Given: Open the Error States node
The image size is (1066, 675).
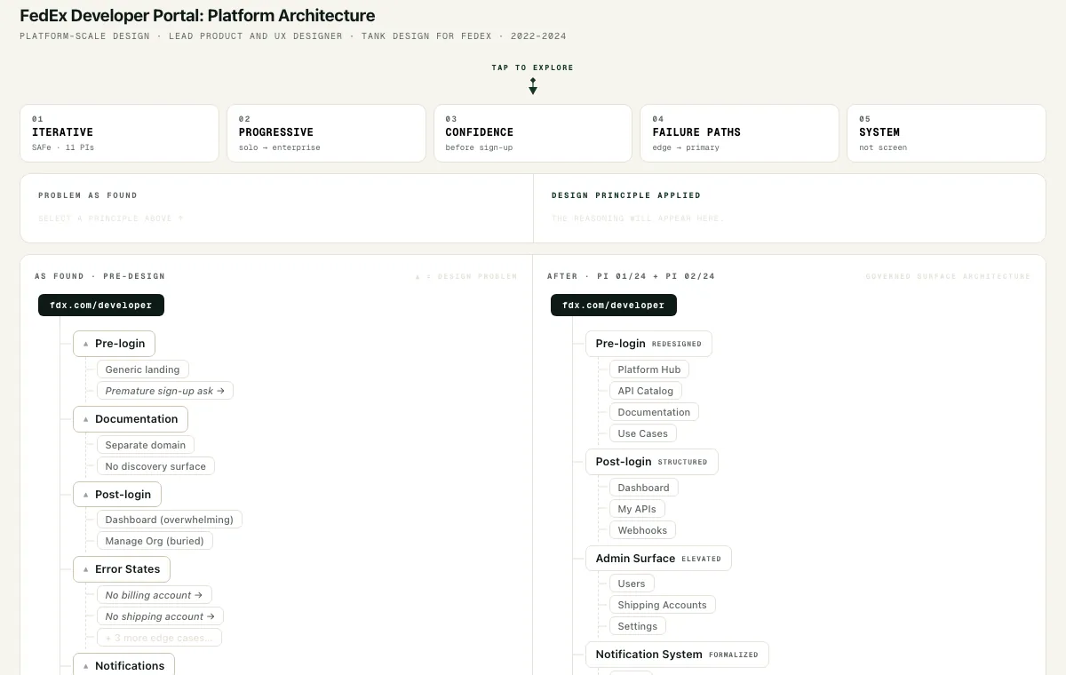Looking at the screenshot, I should click(122, 569).
